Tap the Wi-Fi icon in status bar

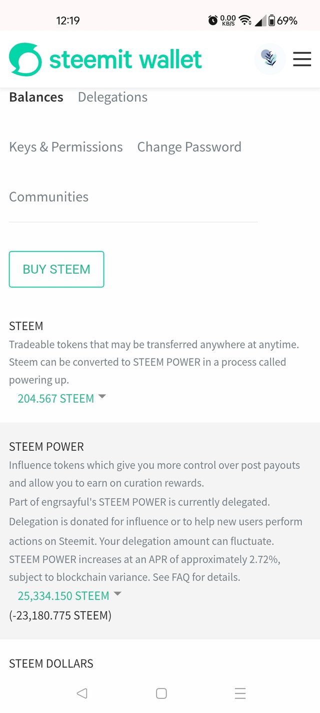[x=245, y=21]
